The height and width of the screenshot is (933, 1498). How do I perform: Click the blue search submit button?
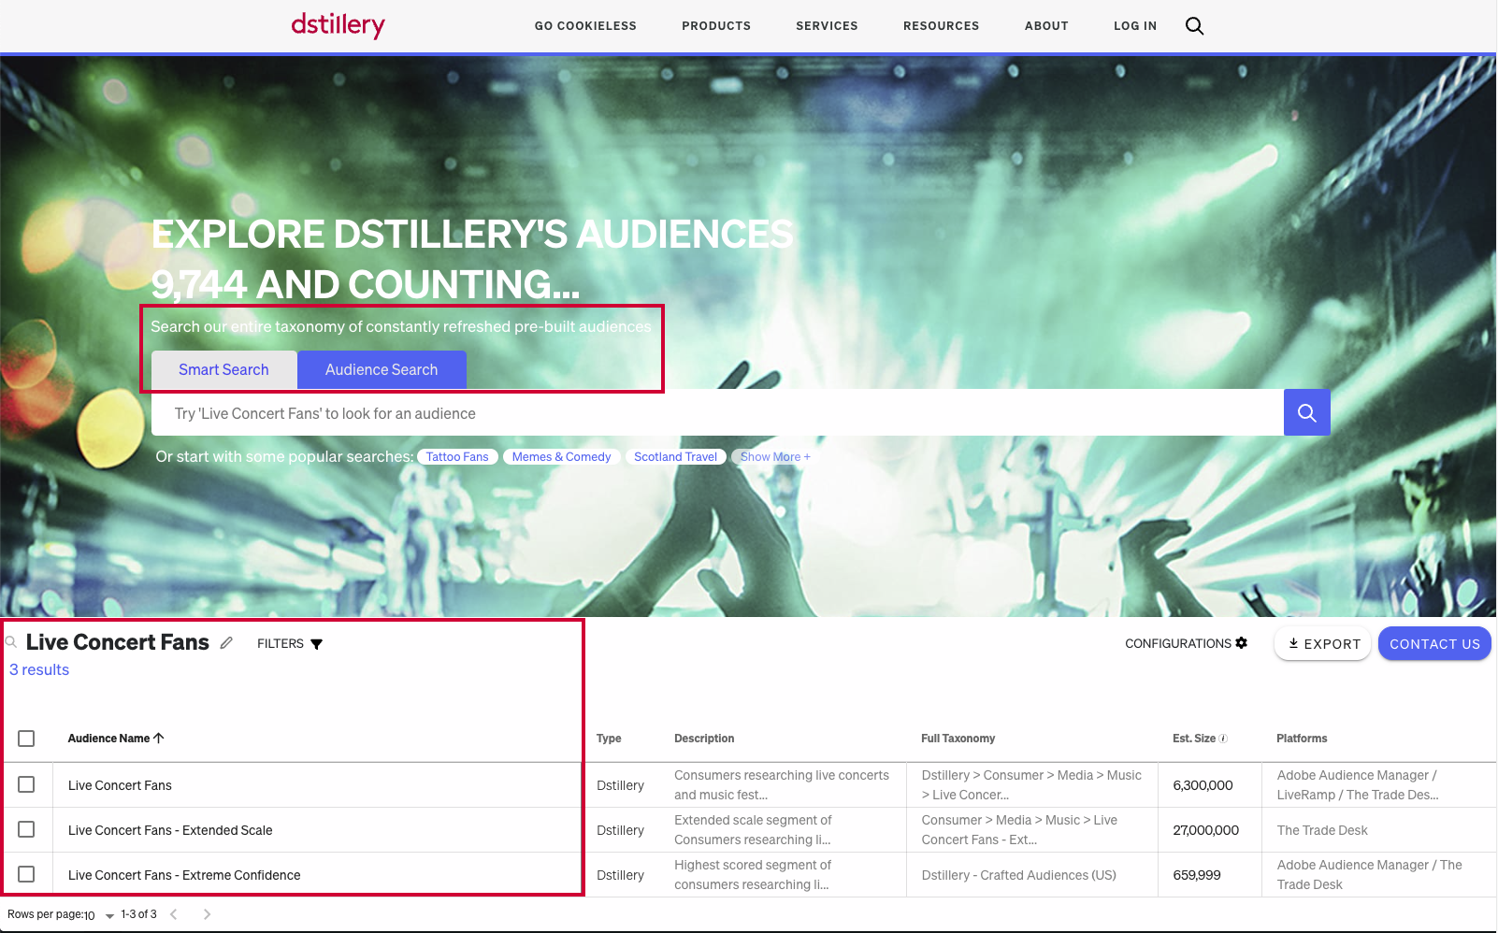(1306, 412)
